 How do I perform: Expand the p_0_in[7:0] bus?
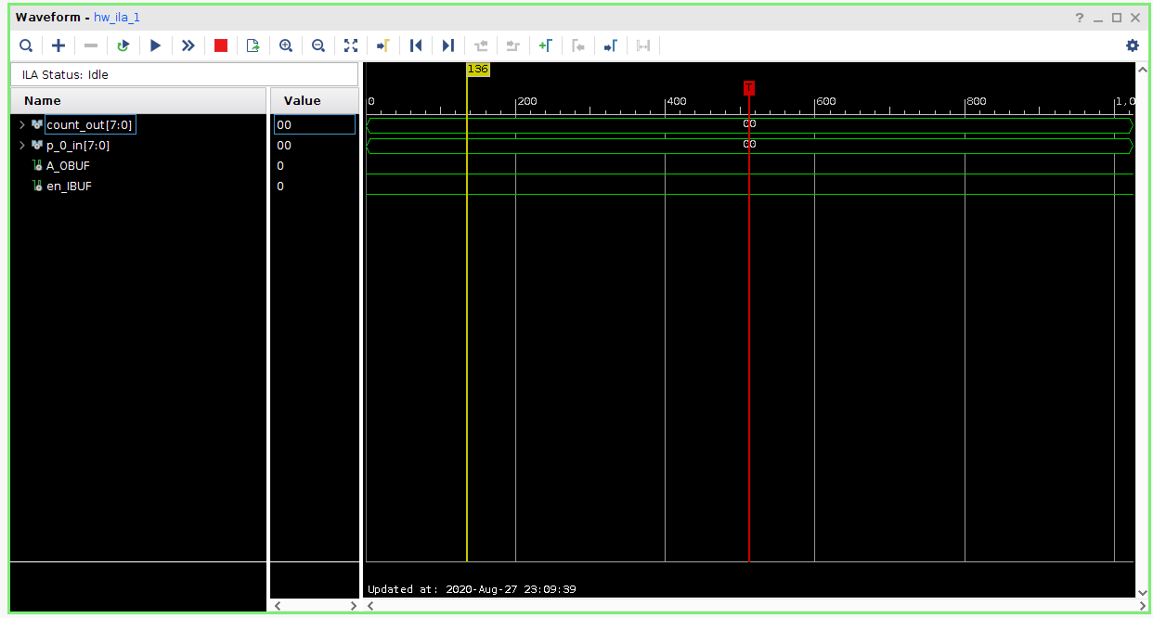coord(22,146)
